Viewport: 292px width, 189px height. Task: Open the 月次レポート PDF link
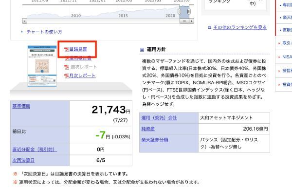click(x=82, y=76)
